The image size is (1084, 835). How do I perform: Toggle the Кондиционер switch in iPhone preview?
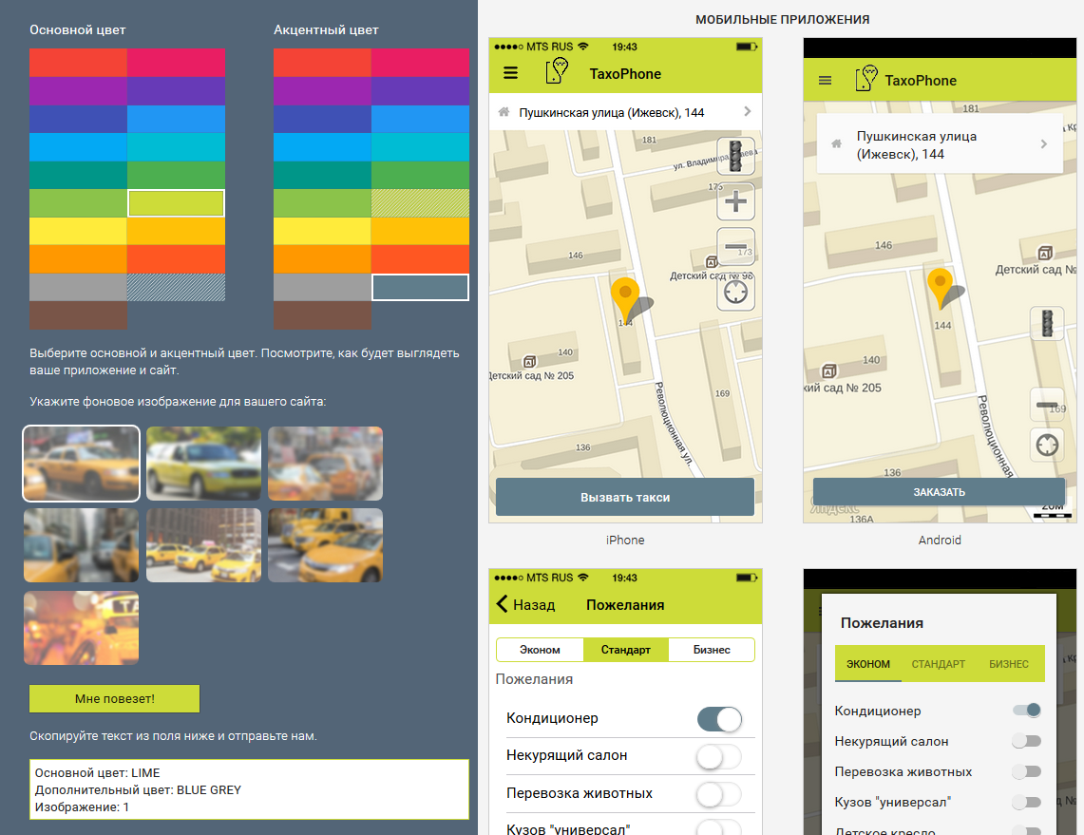(x=719, y=719)
